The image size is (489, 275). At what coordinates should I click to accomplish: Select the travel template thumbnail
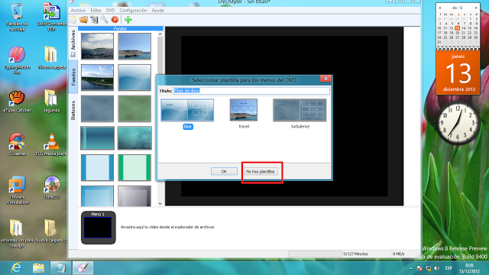[244, 110]
